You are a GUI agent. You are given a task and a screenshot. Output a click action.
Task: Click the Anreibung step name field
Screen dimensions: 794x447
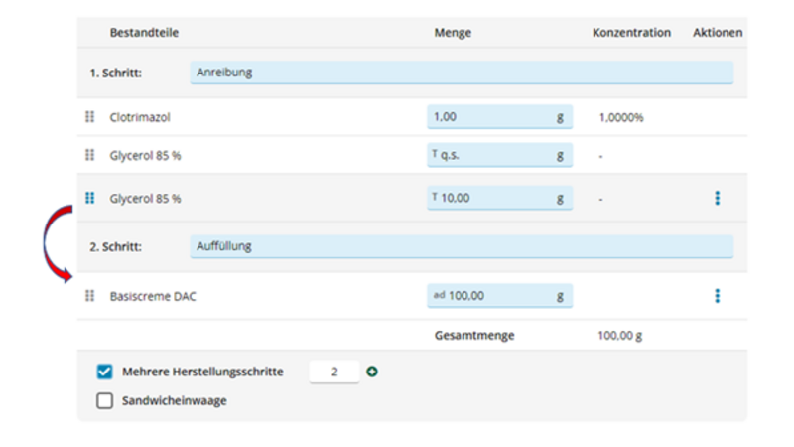[461, 73]
